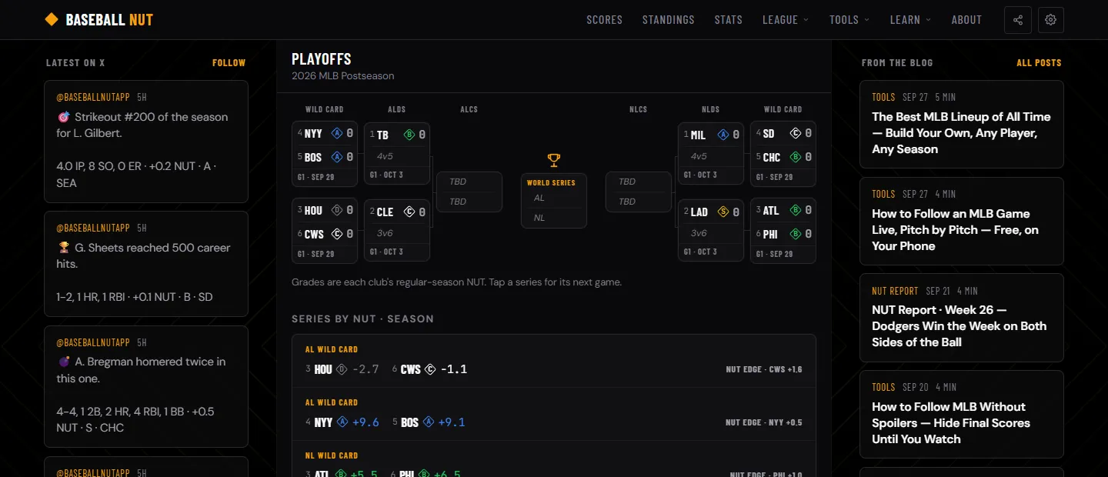Click Follow beside Latest on X
Image resolution: width=1108 pixels, height=477 pixels.
(229, 63)
